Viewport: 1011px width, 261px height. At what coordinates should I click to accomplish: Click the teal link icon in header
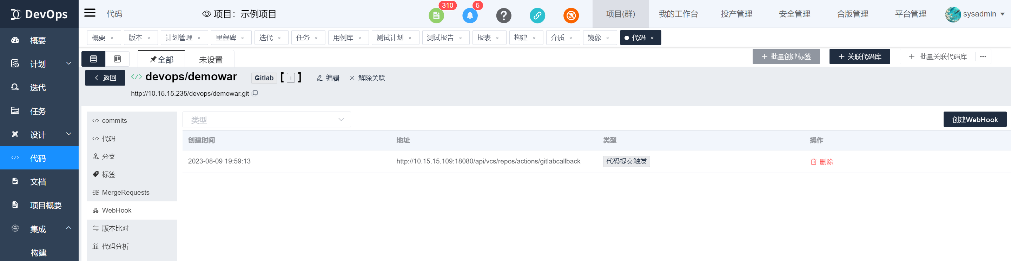pyautogui.click(x=537, y=16)
